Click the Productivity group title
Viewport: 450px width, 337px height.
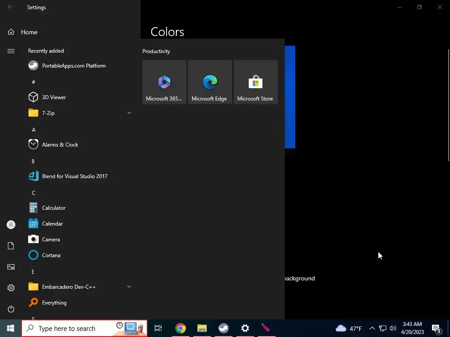tap(156, 51)
